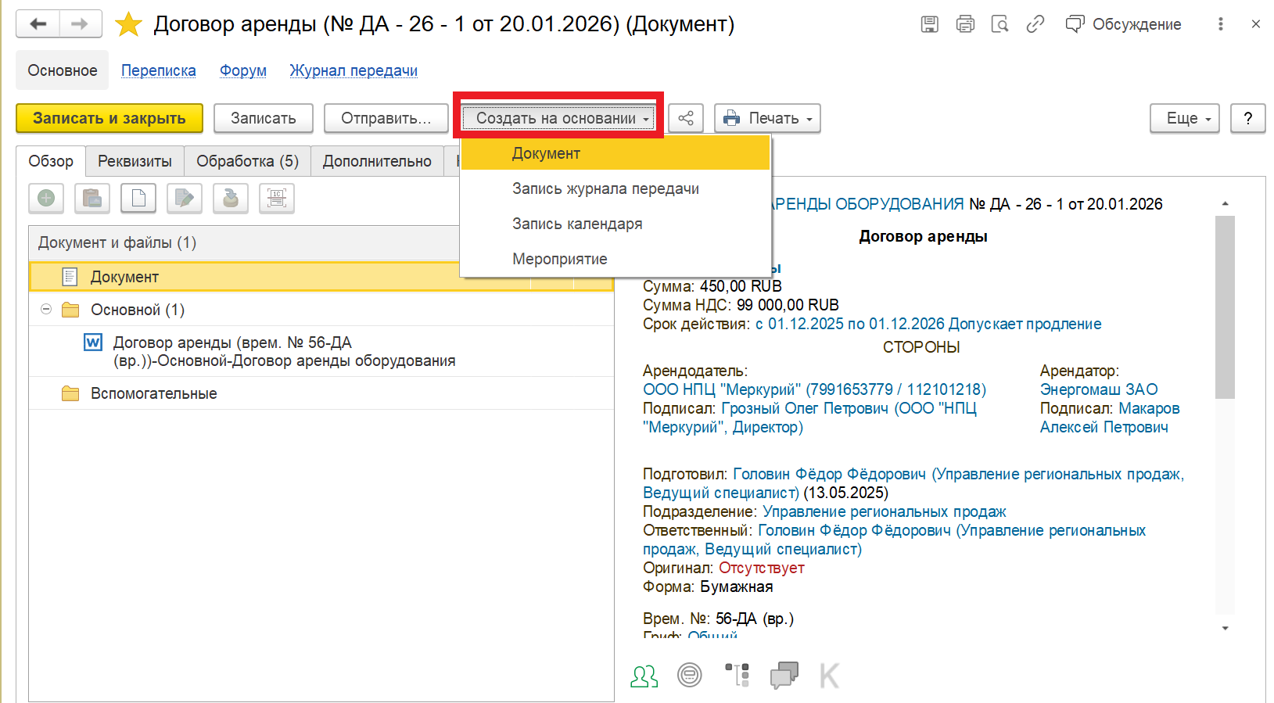Screen dimensions: 1274x703
Task: Expand the Еще dropdown menu
Action: (x=1184, y=119)
